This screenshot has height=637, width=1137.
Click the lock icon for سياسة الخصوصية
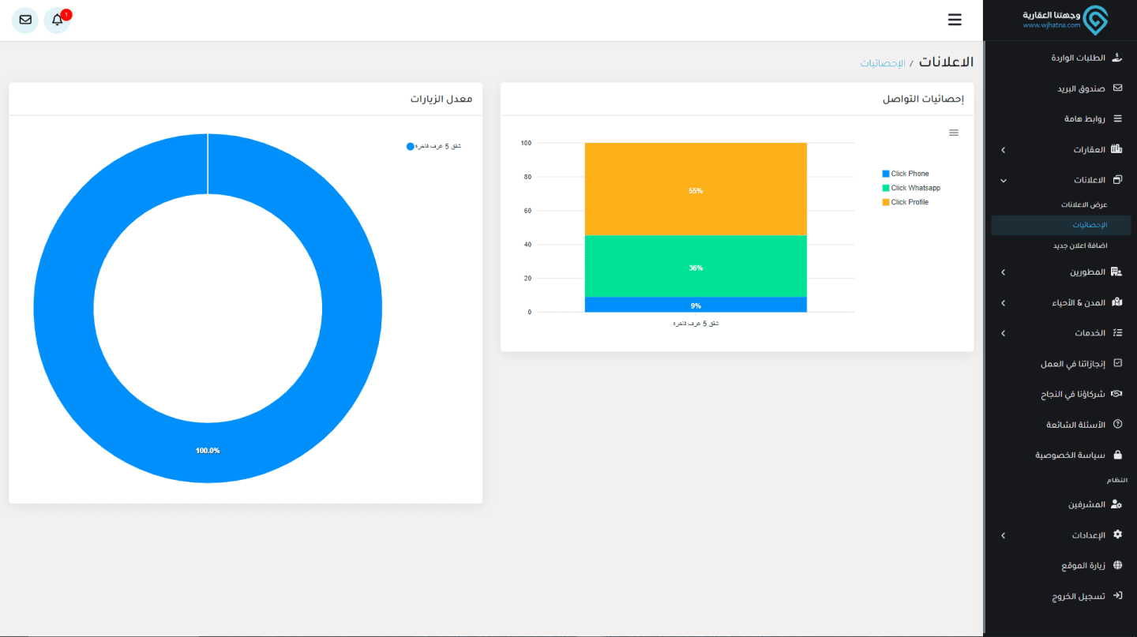pyautogui.click(x=1117, y=455)
